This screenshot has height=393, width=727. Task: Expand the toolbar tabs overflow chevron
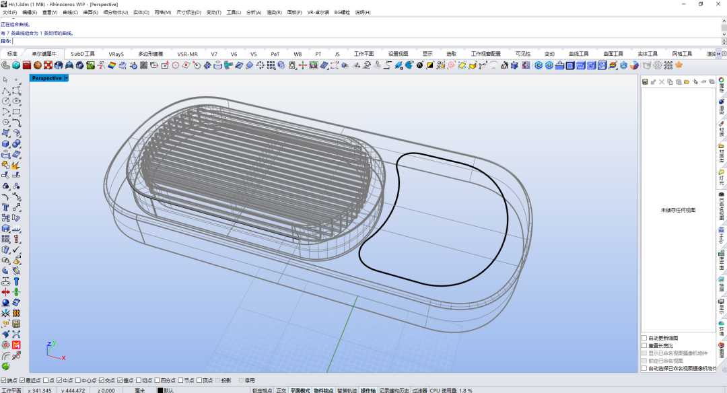(x=719, y=54)
